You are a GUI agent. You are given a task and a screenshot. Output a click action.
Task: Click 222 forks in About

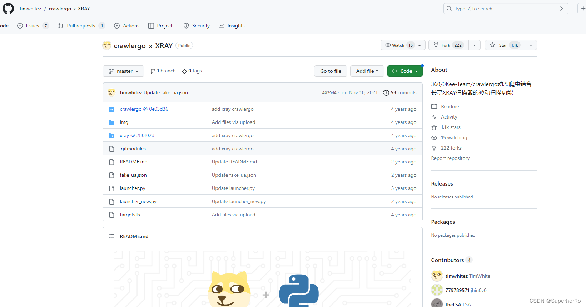pyautogui.click(x=447, y=148)
